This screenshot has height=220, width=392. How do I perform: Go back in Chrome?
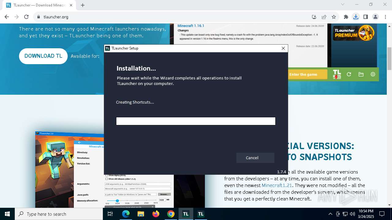point(7,17)
